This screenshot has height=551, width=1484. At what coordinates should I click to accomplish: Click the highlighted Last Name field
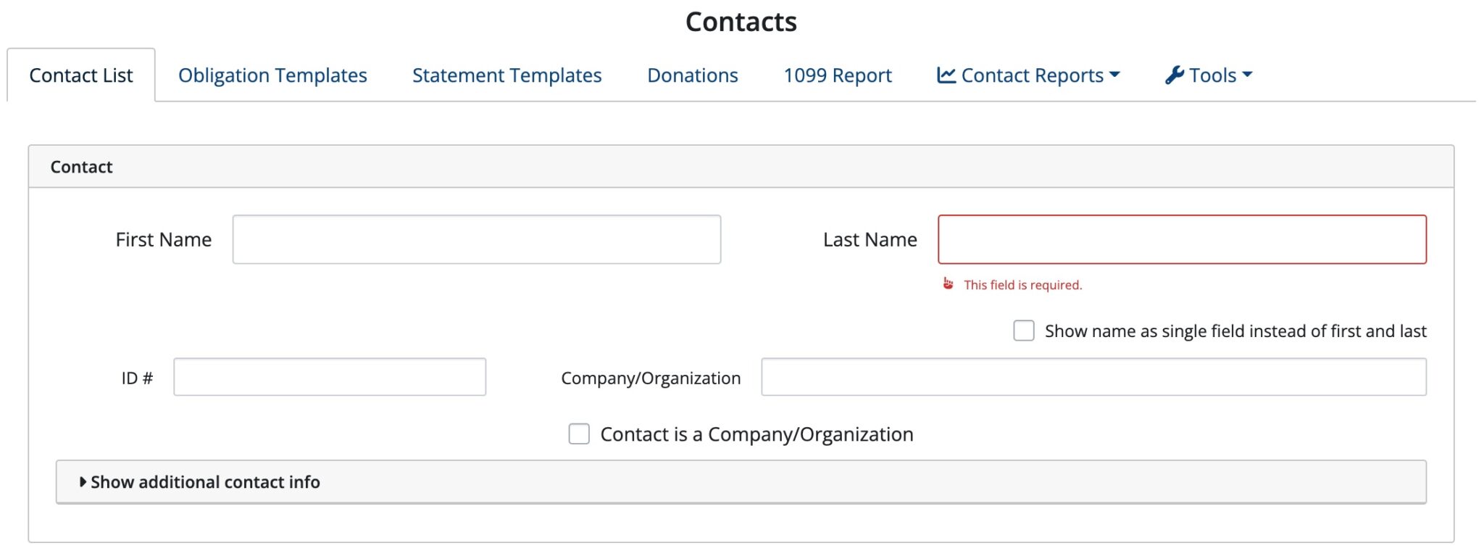click(1181, 239)
